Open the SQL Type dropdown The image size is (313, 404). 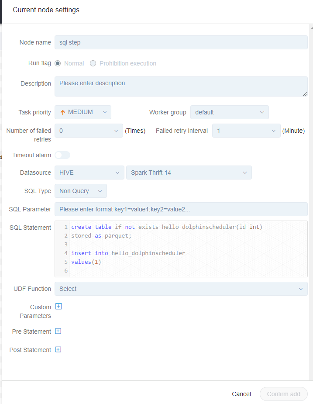pyautogui.click(x=80, y=191)
